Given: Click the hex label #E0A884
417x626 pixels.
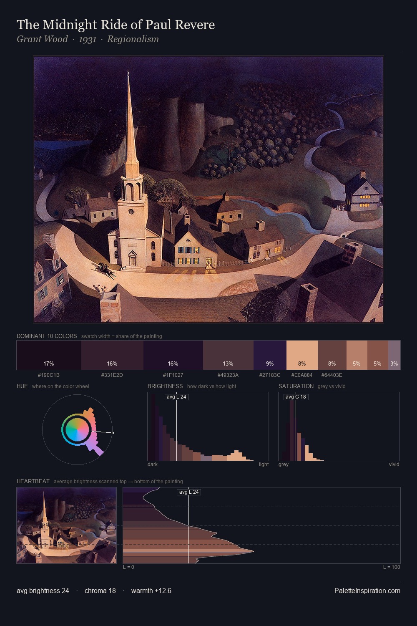Looking at the screenshot, I should [x=302, y=375].
